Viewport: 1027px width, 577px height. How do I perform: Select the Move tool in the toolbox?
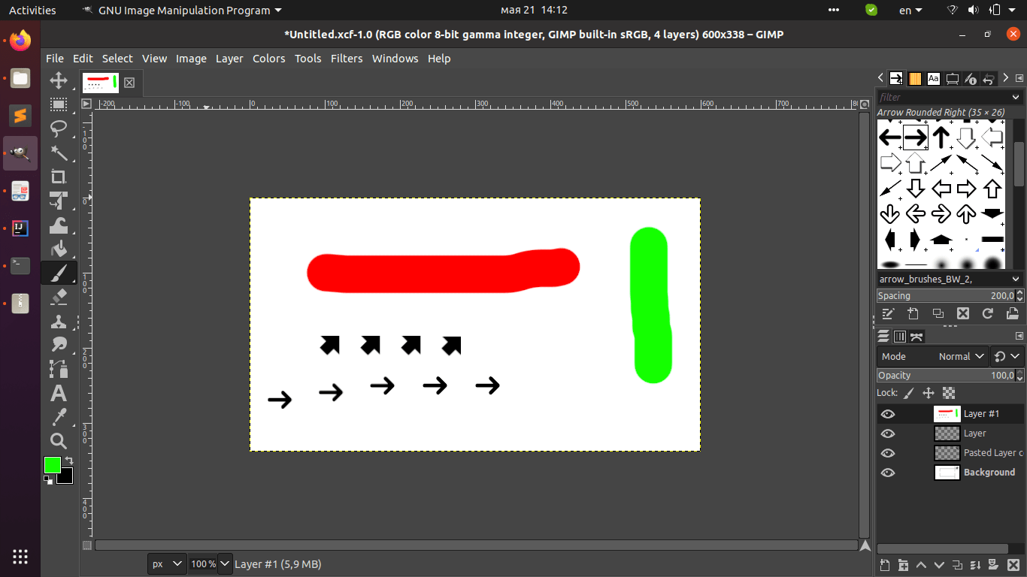[x=59, y=80]
